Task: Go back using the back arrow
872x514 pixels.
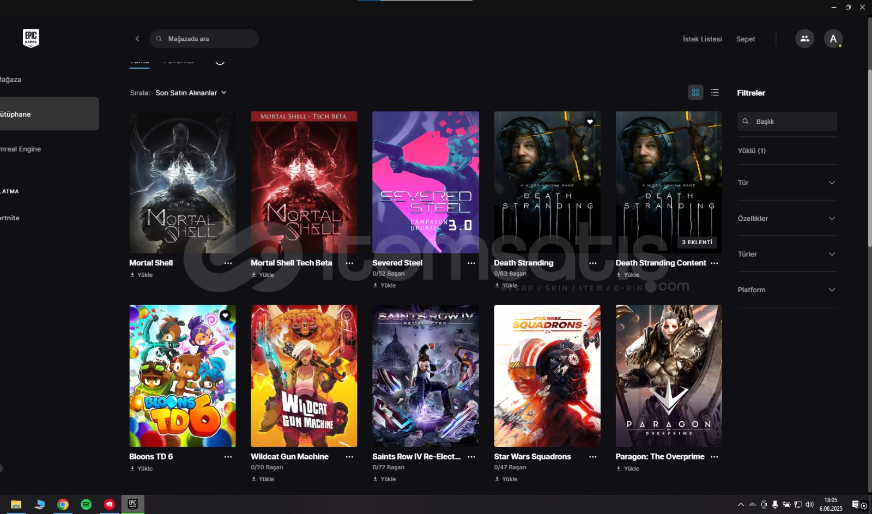Action: click(137, 39)
